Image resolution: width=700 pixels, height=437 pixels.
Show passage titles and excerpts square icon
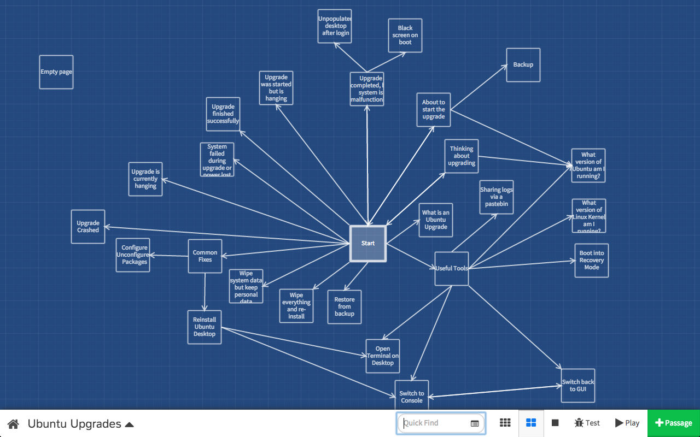[555, 423]
